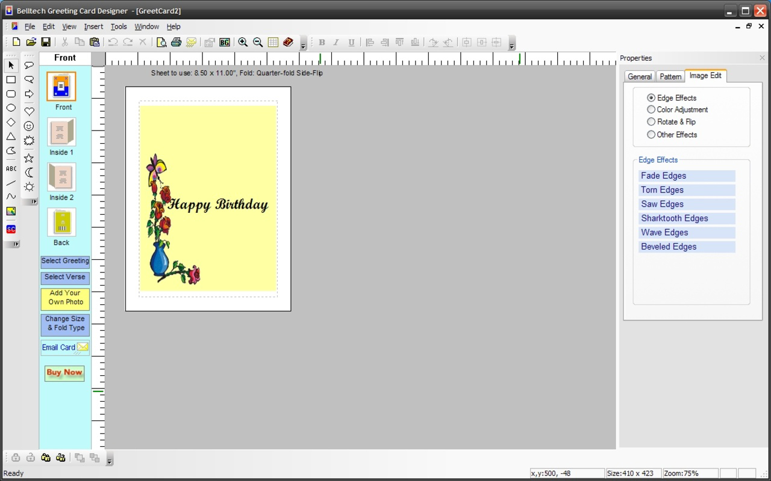Click the Buy Now button
This screenshot has height=481, width=771.
pos(64,373)
